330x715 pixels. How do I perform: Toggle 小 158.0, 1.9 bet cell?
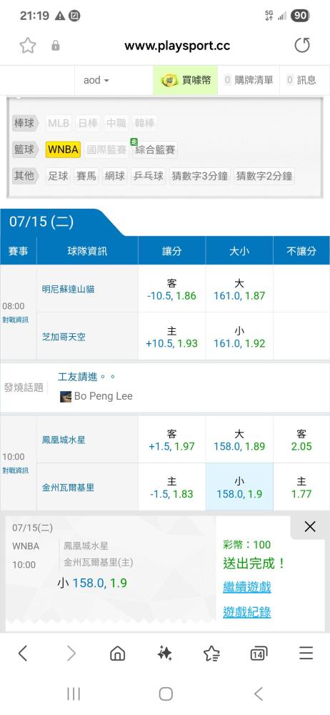pyautogui.click(x=239, y=487)
